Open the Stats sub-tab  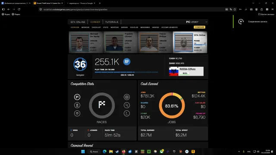(x=106, y=27)
